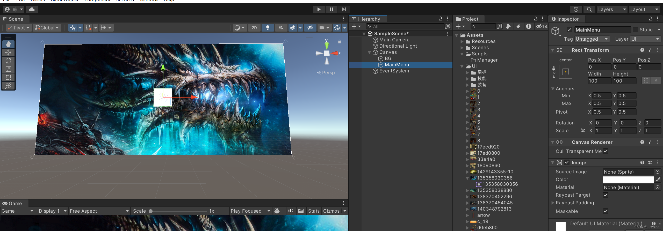Viewport: 663px width, 231px height.
Task: Toggle the MainMenu active checkbox
Action: point(569,30)
